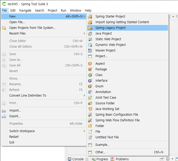Viewport: 178px width, 161px height.
Task: Click the Spring Web Flow Definition File icon
Action: 90,120
